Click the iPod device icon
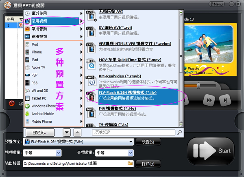This screenshot has height=177, width=244. click(x=27, y=44)
